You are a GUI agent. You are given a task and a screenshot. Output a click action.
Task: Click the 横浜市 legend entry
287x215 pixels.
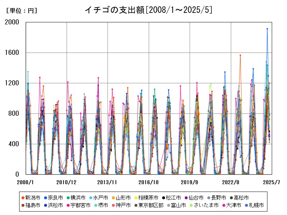coord(76,198)
